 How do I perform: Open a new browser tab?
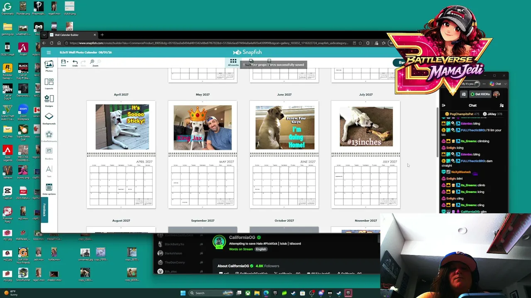coord(102,35)
